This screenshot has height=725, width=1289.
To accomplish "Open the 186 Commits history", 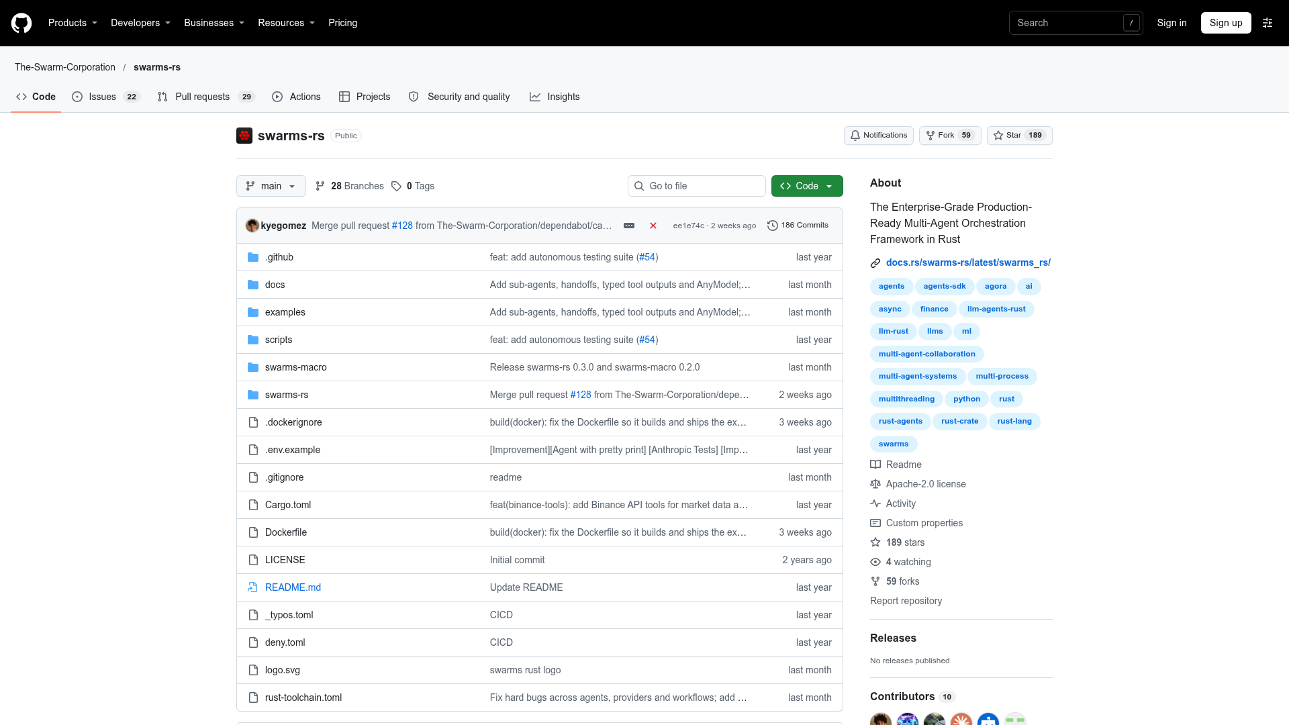I will [798, 226].
